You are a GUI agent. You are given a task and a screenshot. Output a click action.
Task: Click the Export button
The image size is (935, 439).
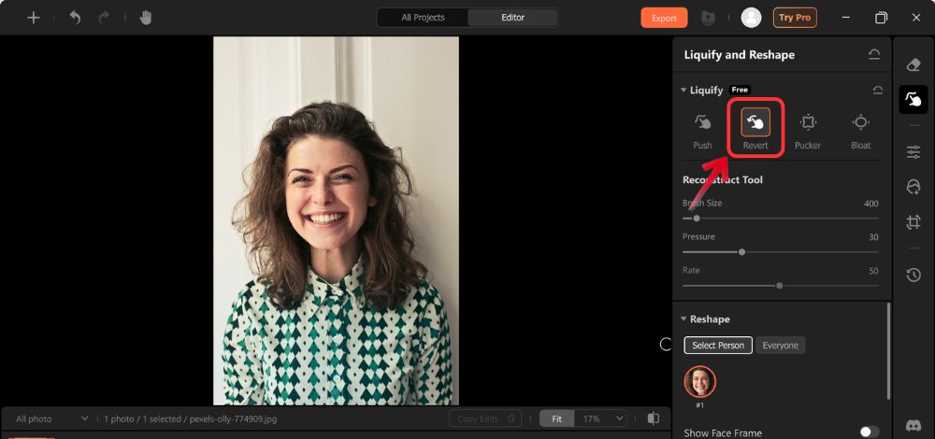click(x=664, y=18)
